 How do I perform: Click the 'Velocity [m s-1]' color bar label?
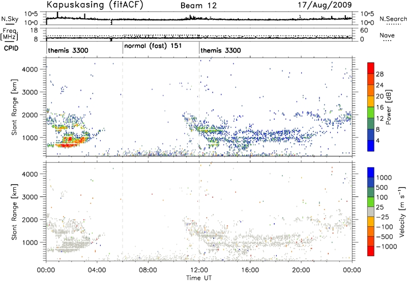(x=402, y=212)
